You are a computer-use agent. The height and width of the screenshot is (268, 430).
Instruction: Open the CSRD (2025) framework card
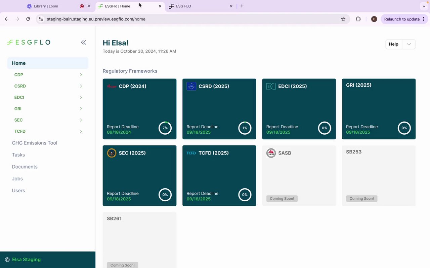coord(219,109)
